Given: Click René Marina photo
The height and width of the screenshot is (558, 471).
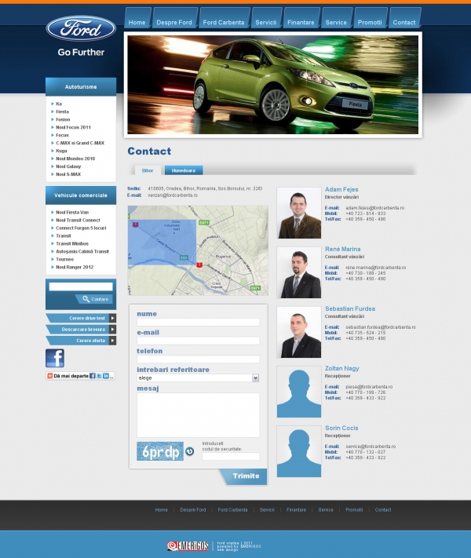Looking at the screenshot, I should coord(299,272).
